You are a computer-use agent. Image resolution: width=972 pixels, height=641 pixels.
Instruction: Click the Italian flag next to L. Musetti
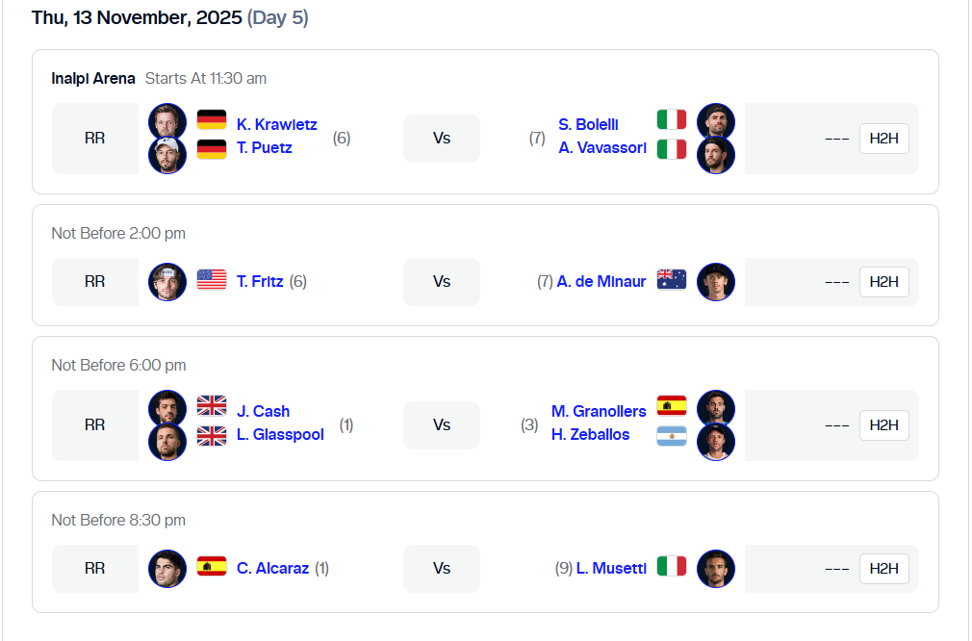(x=672, y=566)
